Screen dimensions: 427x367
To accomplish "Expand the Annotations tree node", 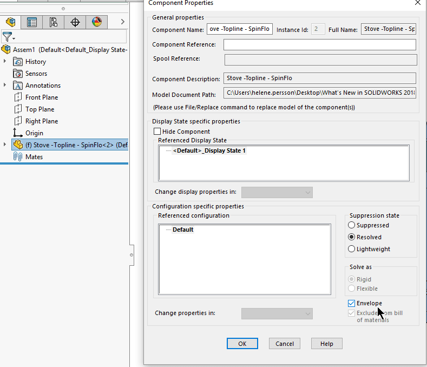I will (5, 86).
